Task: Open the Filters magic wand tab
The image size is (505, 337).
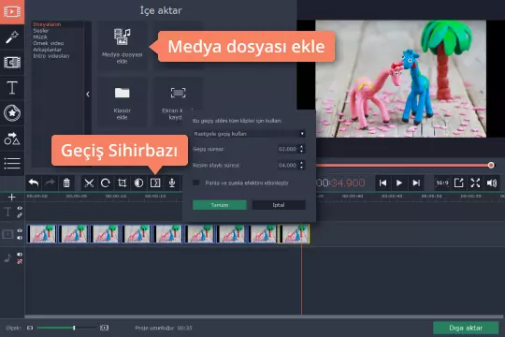Action: [12, 37]
